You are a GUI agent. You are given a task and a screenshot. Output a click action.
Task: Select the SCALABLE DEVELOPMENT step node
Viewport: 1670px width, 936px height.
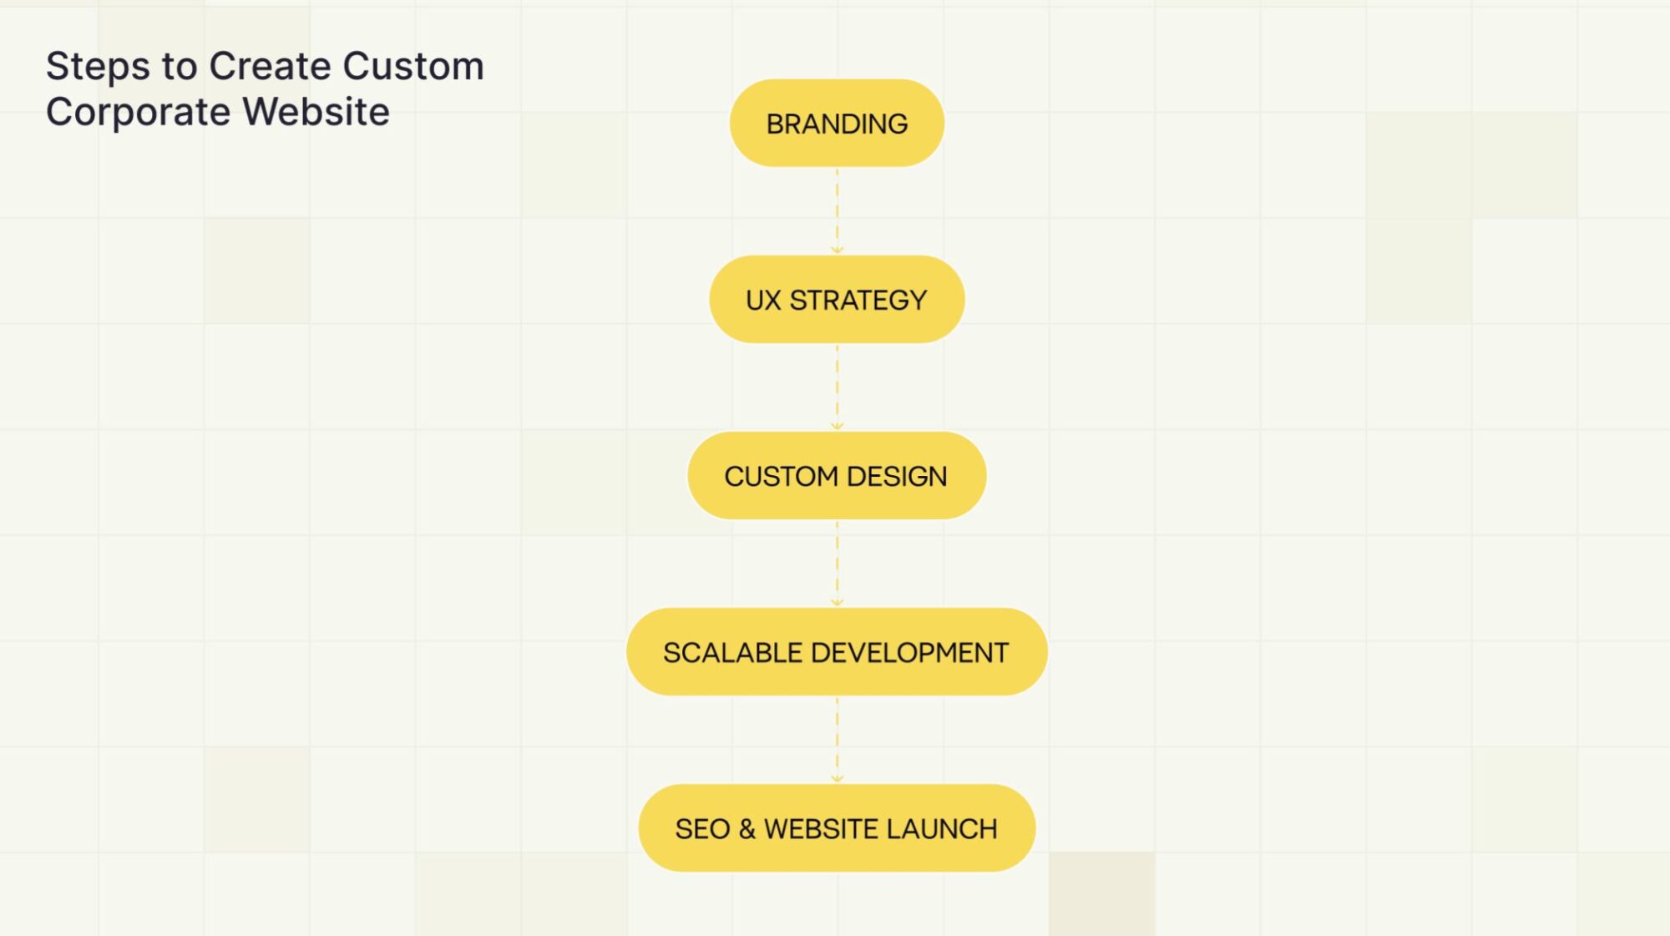click(837, 652)
